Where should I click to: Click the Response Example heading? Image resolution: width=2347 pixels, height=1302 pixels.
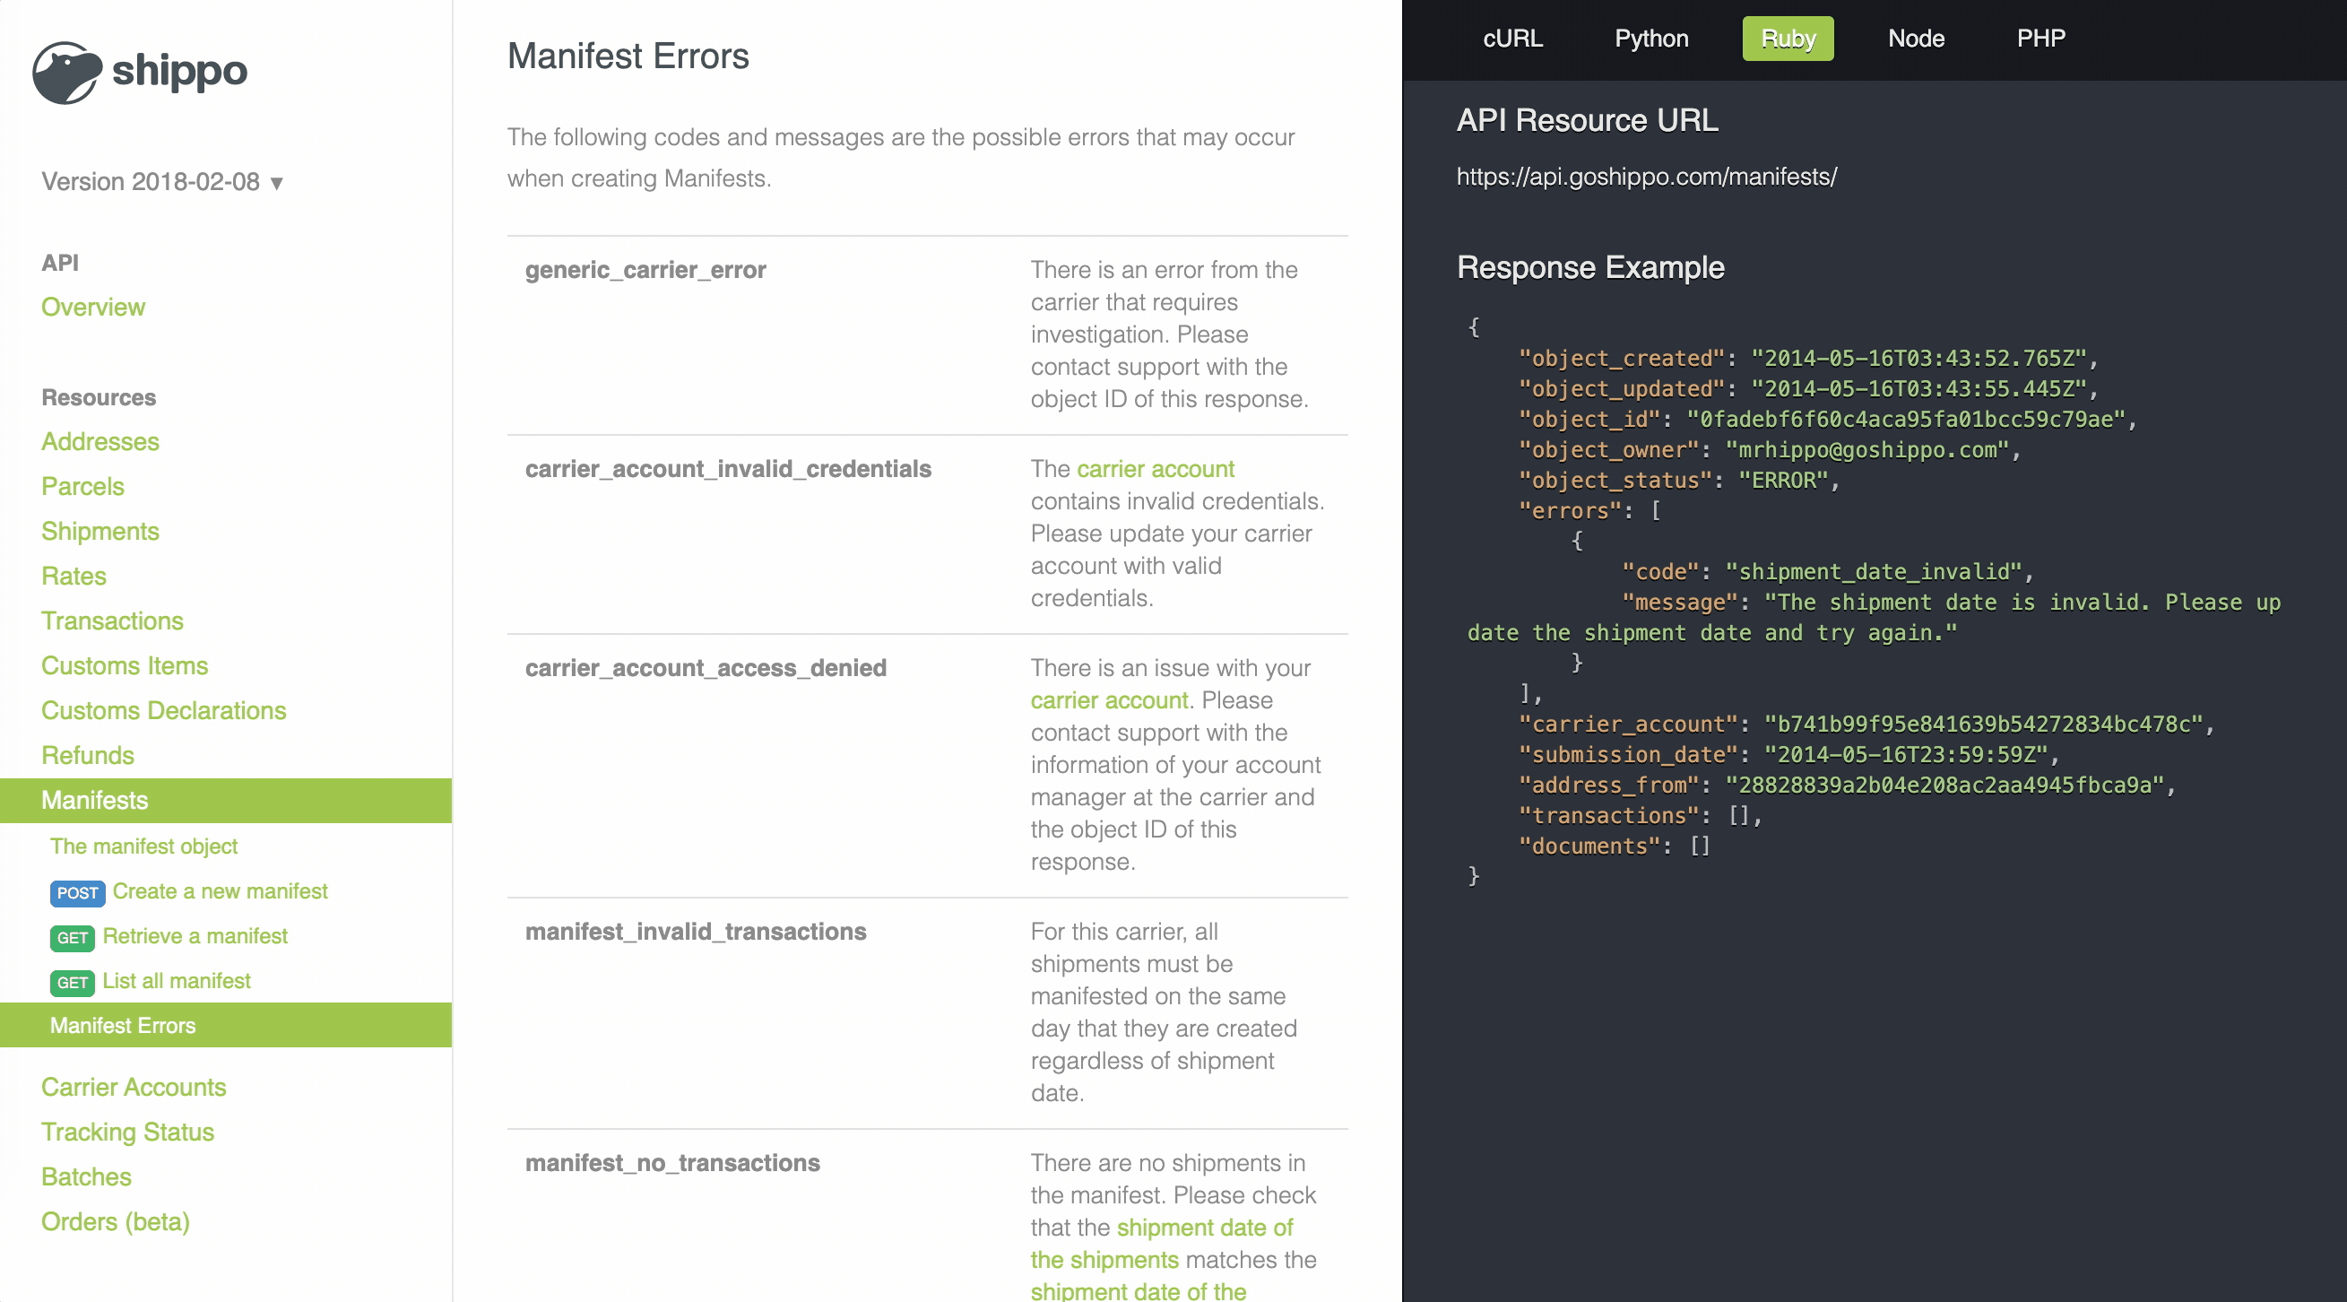point(1589,268)
